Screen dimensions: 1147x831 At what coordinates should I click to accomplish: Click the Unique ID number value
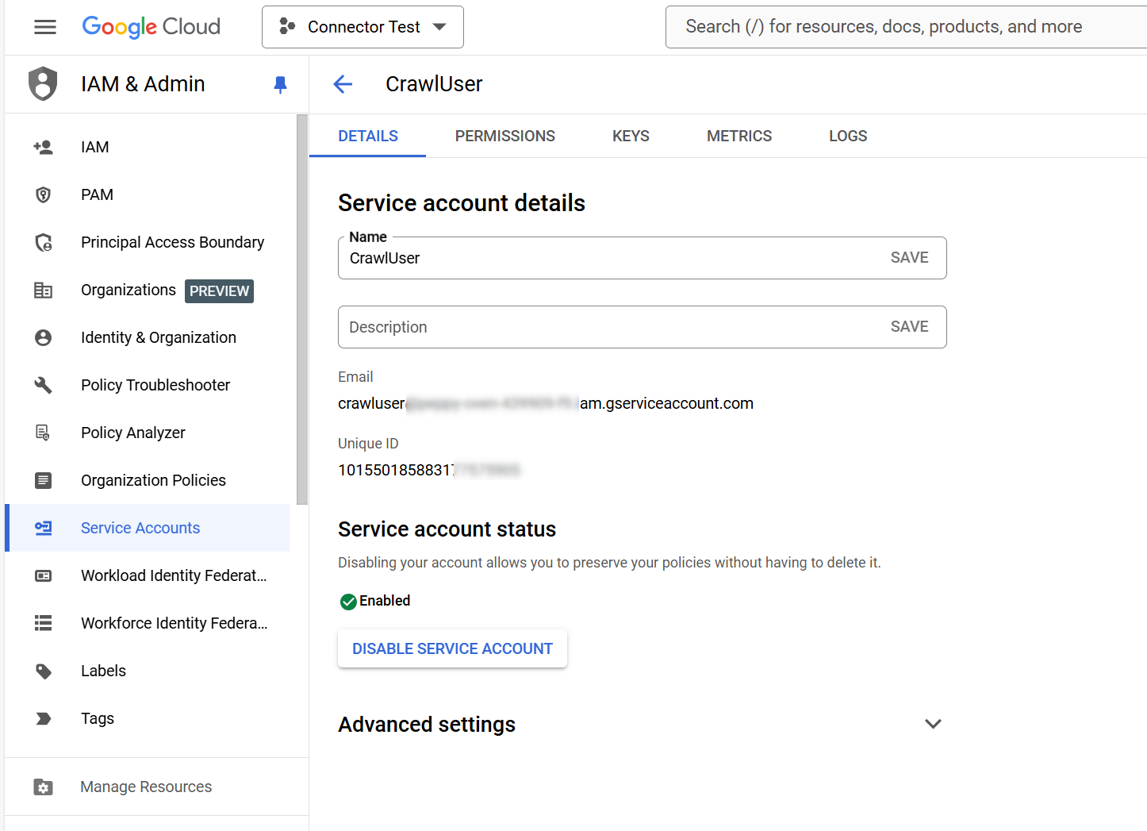[x=429, y=470]
